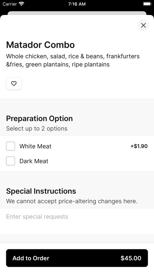Viewport: 154px width, 273px height.
Task: Check the Dark Meat option
Action: coord(11,161)
